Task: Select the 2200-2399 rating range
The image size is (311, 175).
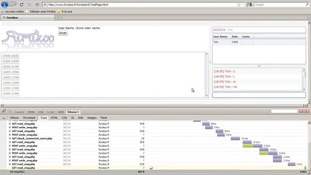Action: pos(11,61)
